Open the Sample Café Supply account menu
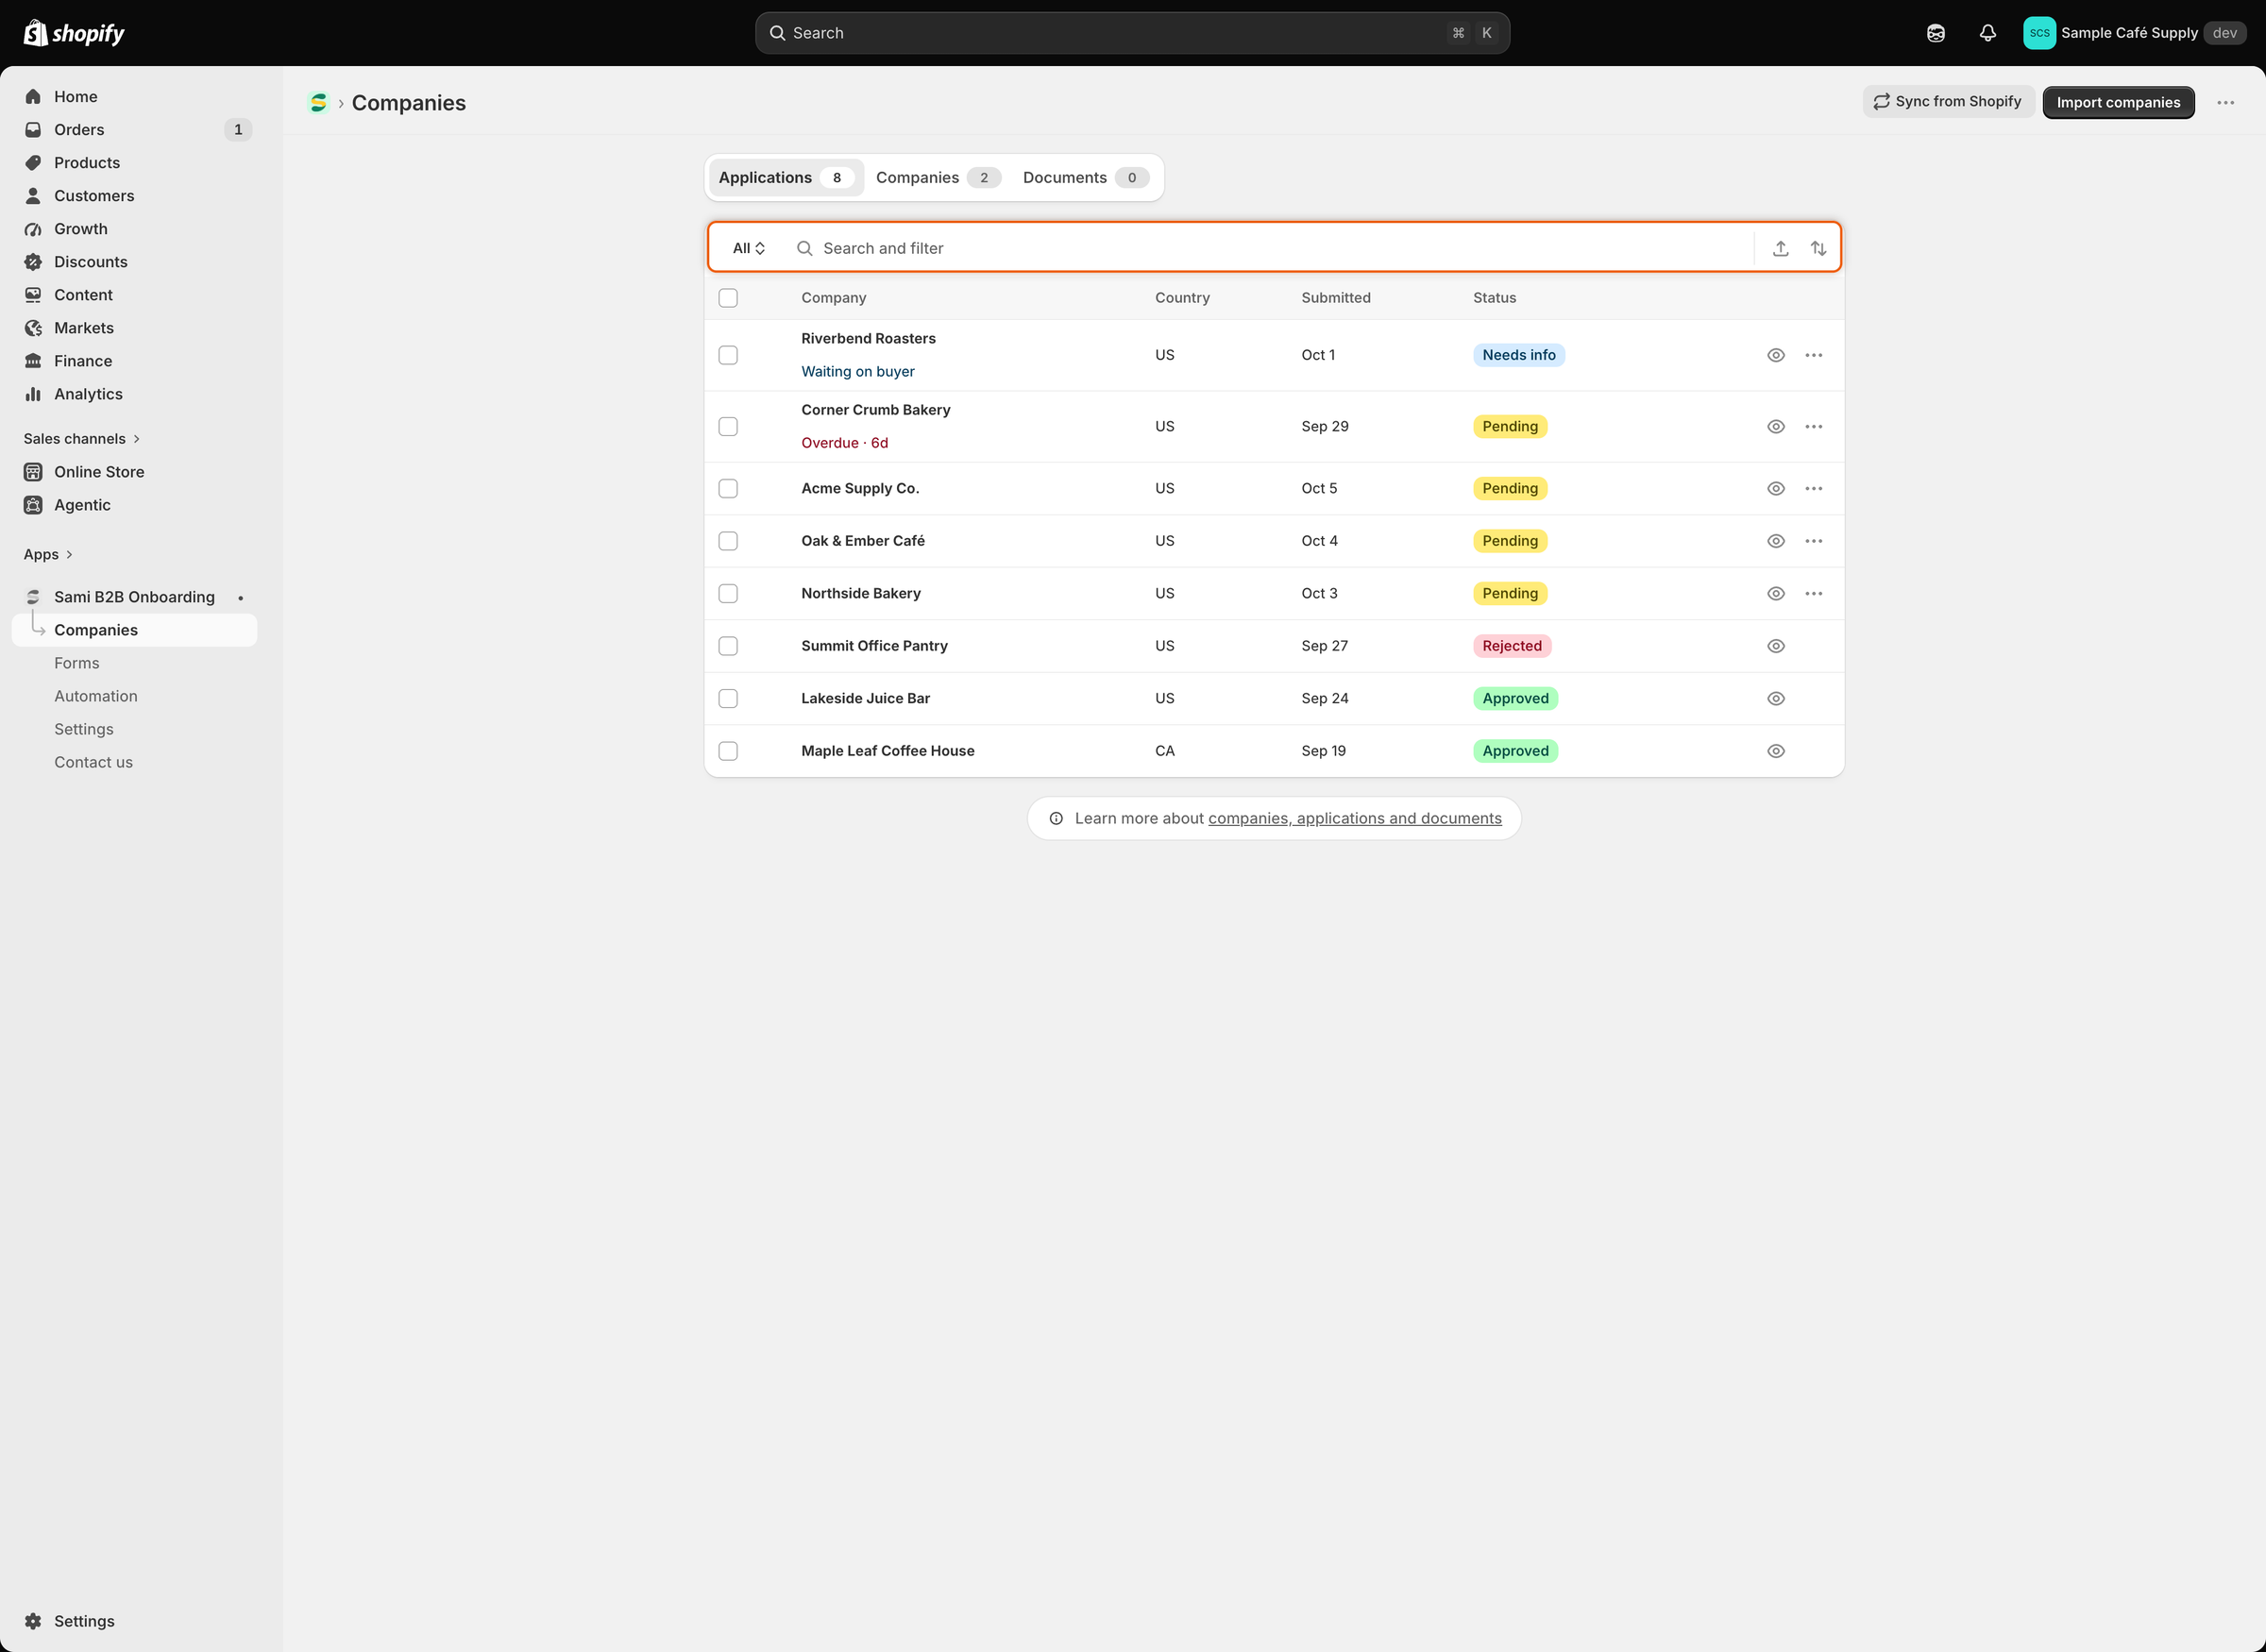This screenshot has height=1652, width=2266. tap(2134, 33)
